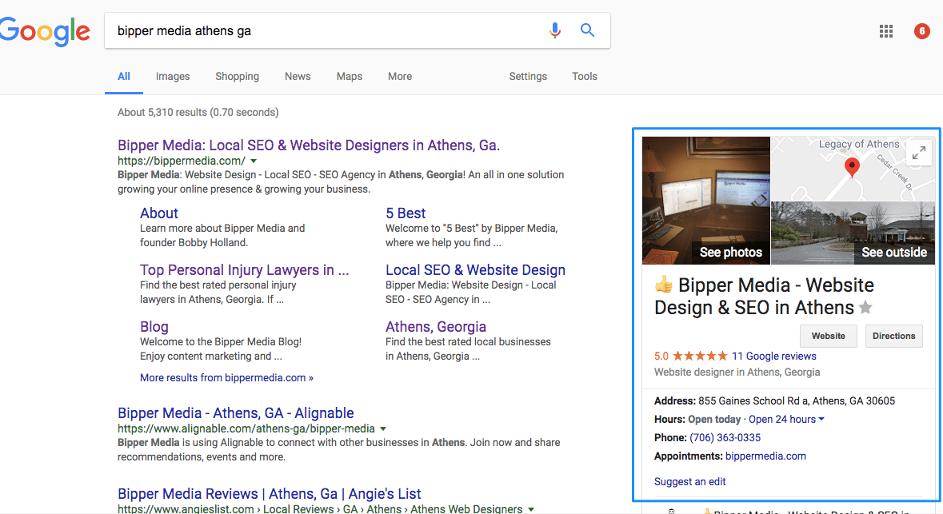Open dropdown arrow beside bippermedia.com URL
This screenshot has width=943, height=514.
(x=254, y=161)
